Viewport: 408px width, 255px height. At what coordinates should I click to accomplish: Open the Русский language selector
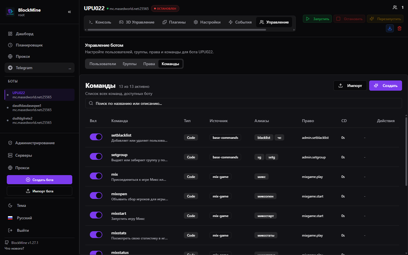(x=39, y=218)
